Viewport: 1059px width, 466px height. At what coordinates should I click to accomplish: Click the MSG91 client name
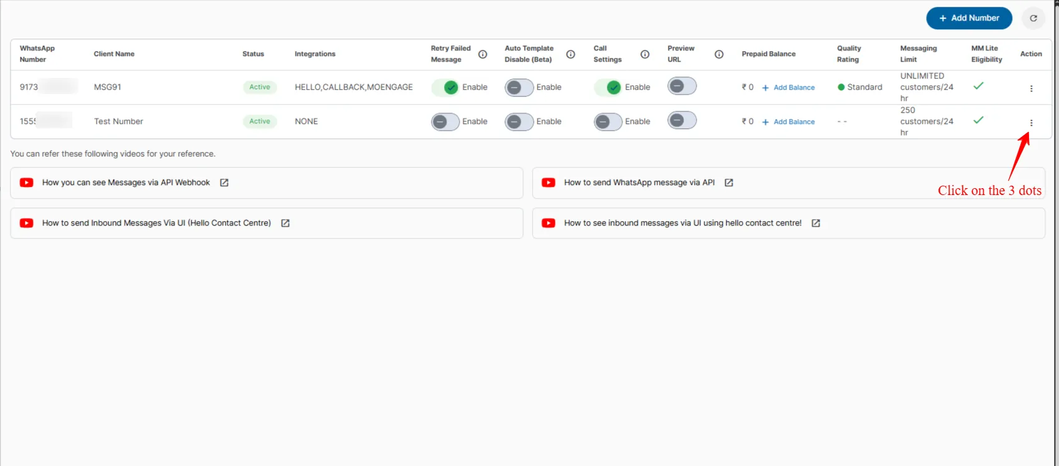click(x=107, y=87)
